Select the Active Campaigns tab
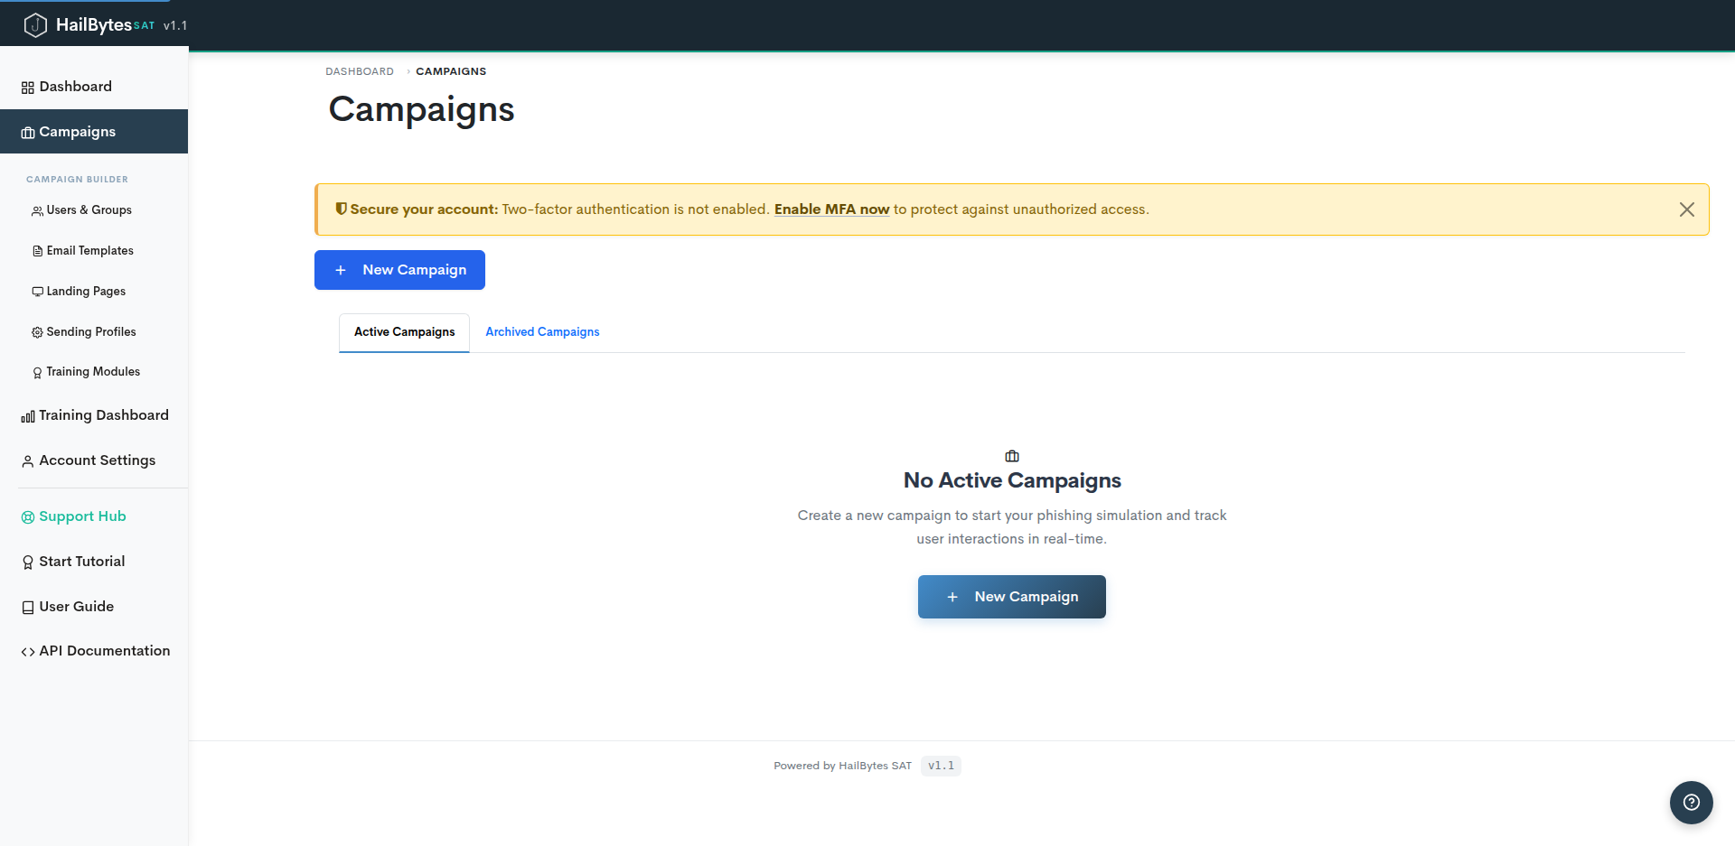Viewport: 1735px width, 846px height. pyautogui.click(x=404, y=332)
